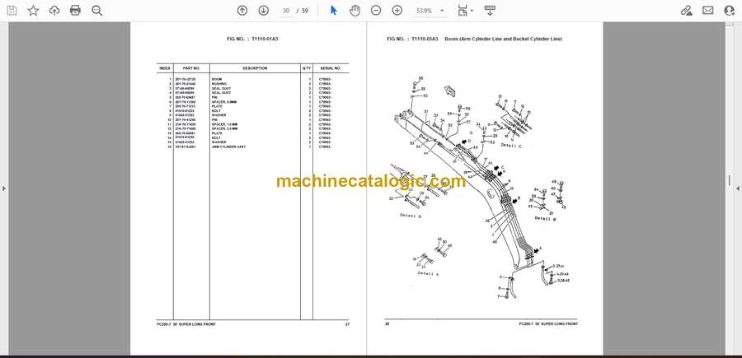Go to the previous page

[242, 11]
